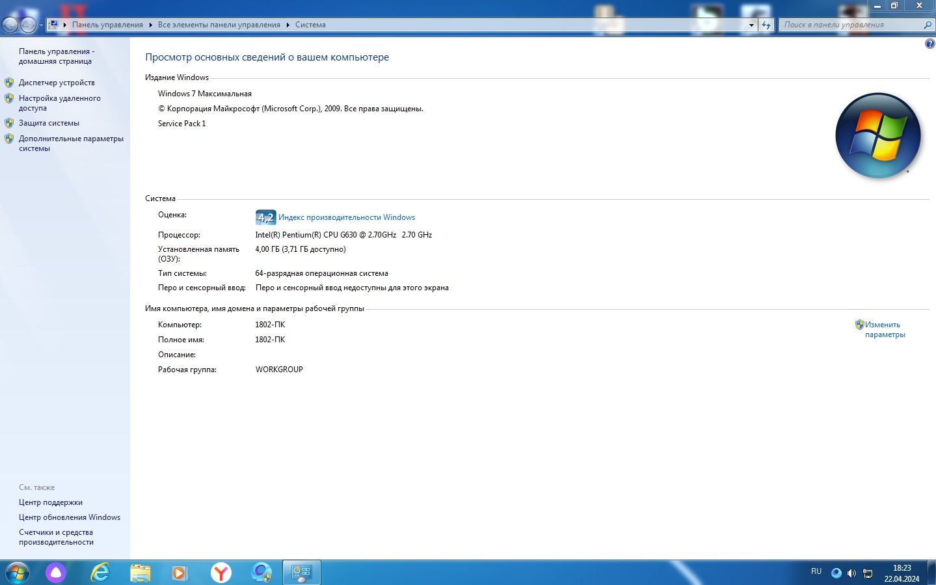Go forward with the navigation arrow

pyautogui.click(x=28, y=25)
